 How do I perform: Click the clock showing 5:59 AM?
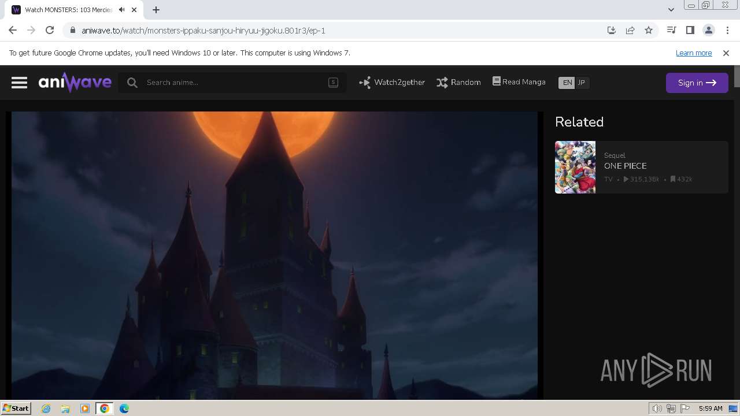[711, 408]
